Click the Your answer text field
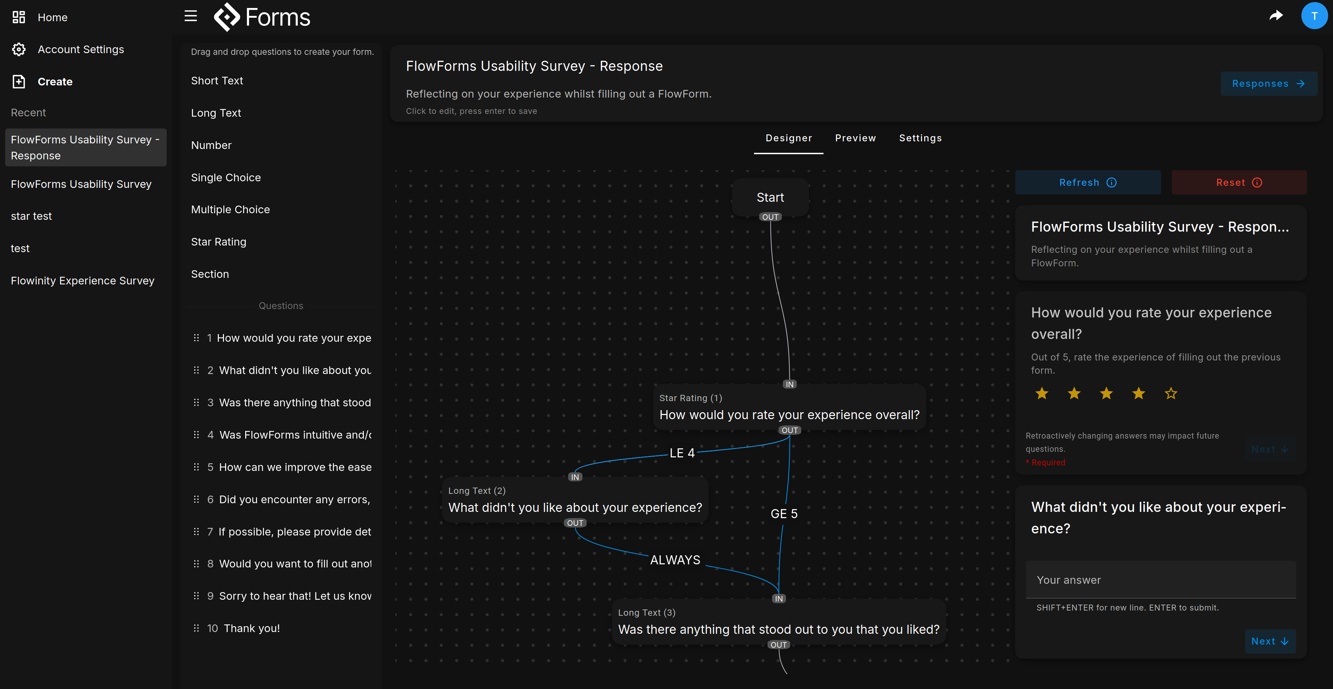This screenshot has width=1333, height=689. coord(1160,580)
